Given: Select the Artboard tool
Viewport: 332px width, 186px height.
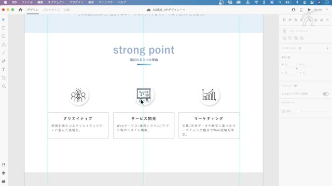Looking at the screenshot, I should (4, 78).
